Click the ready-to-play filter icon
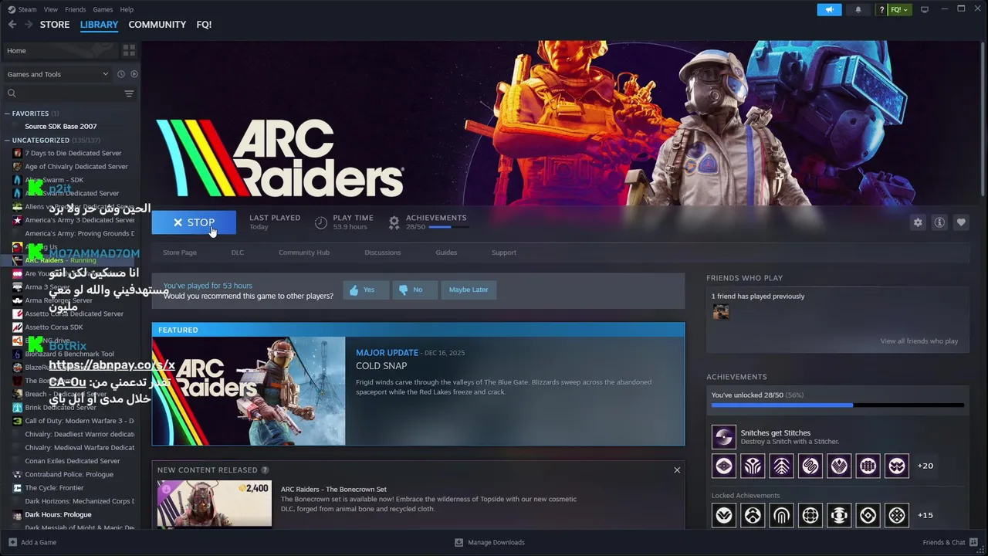 [134, 74]
